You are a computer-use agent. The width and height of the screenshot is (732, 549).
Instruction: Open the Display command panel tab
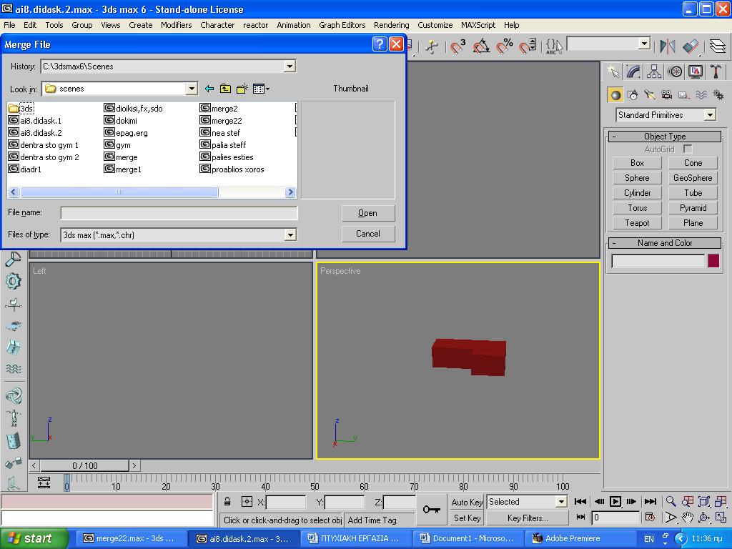click(695, 71)
